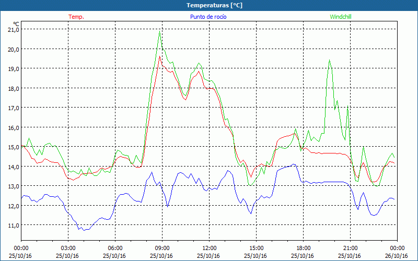Click the 21:00 time axis label

(350, 248)
